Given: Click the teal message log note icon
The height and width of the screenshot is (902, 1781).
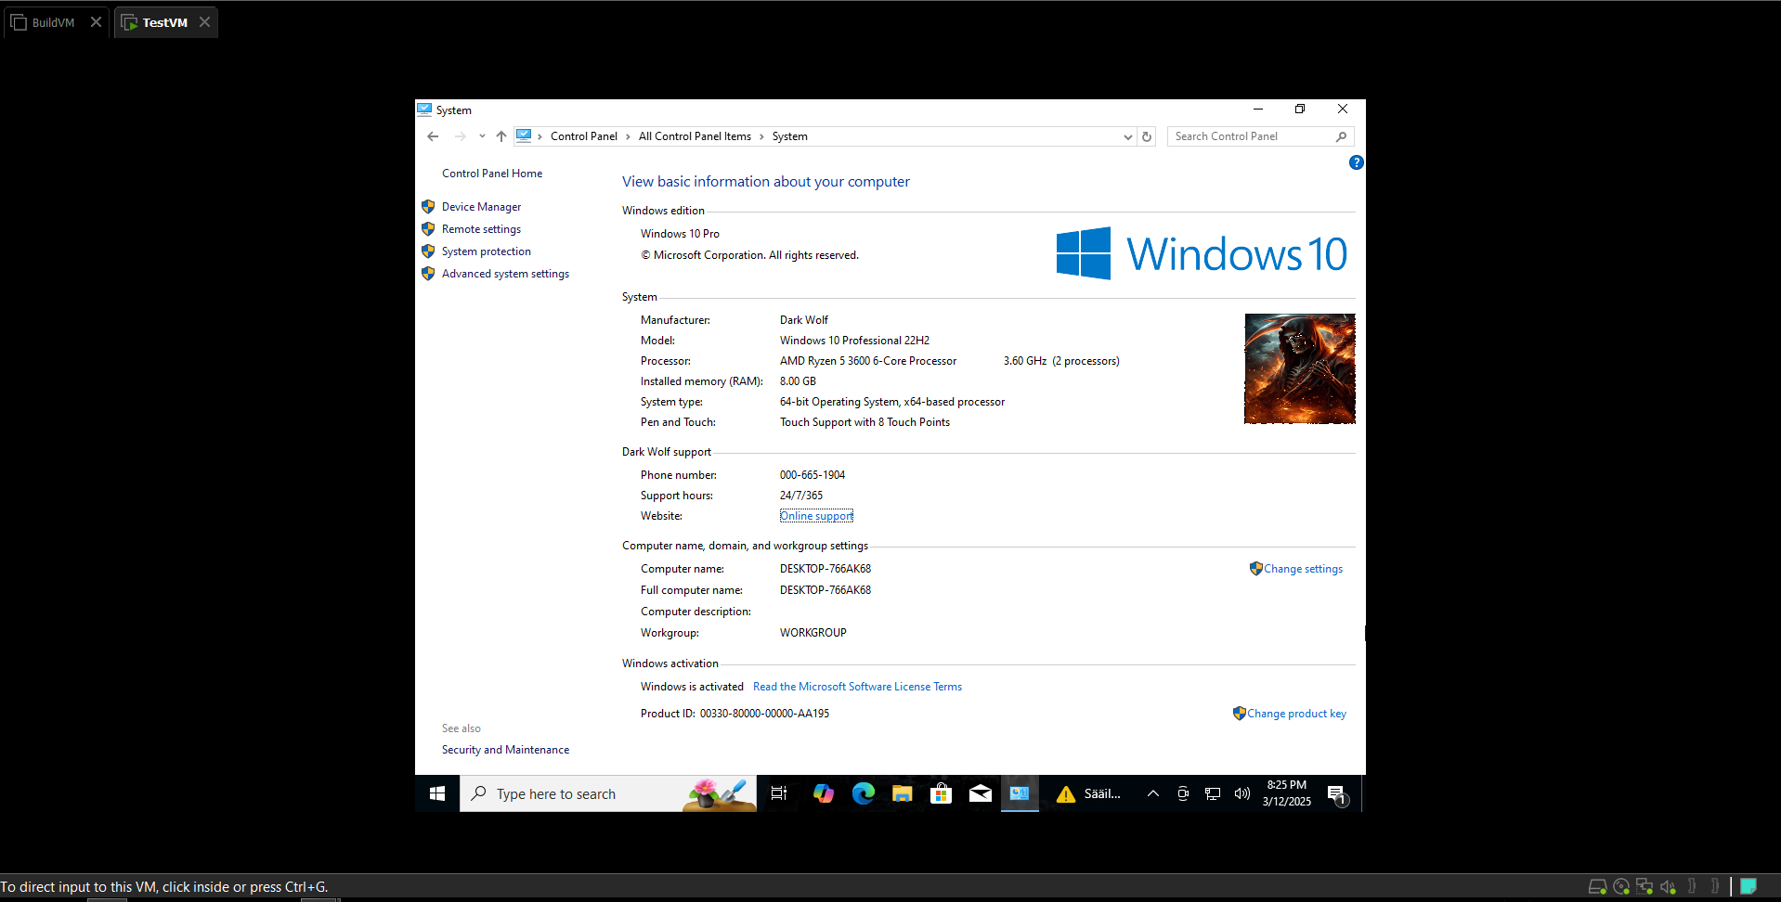Looking at the screenshot, I should (1748, 886).
